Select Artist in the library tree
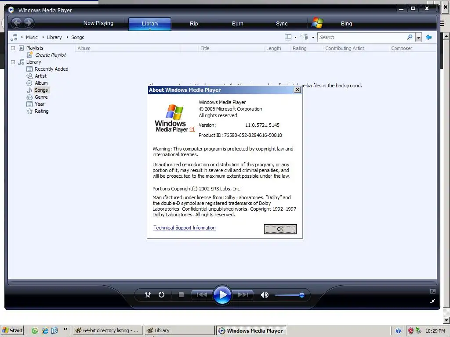 [x=40, y=76]
